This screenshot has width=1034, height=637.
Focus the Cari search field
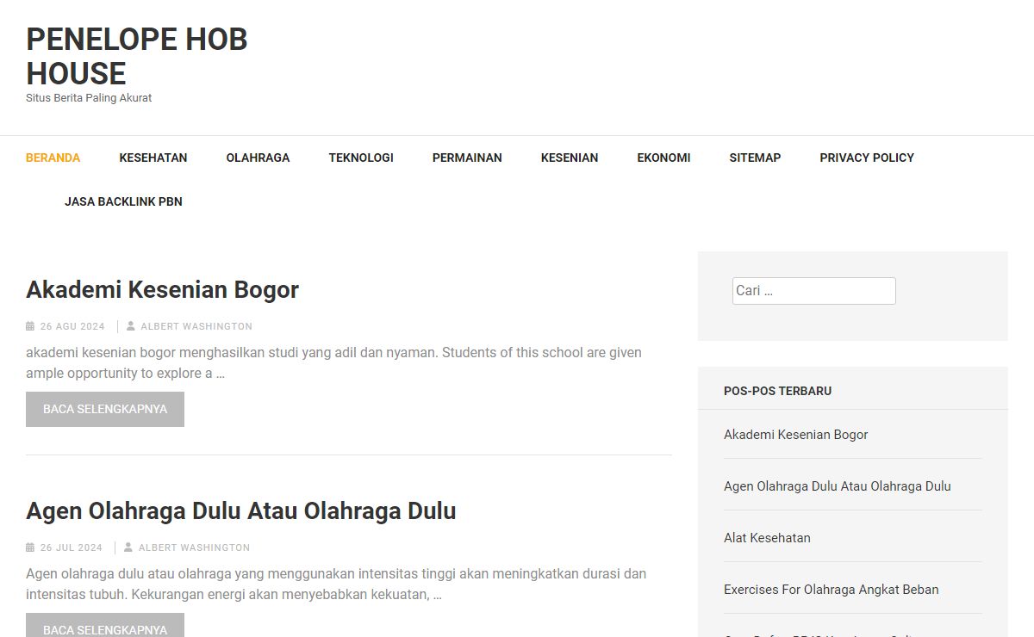pyautogui.click(x=814, y=291)
